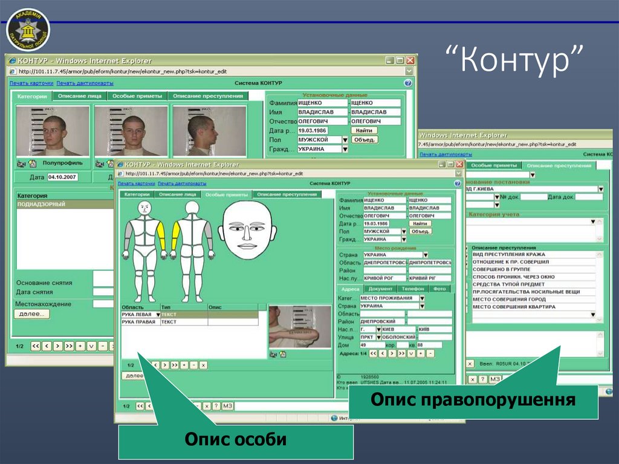619x464 pixels.
Task: Select yellow arm on back body figure
Action: [x=175, y=235]
